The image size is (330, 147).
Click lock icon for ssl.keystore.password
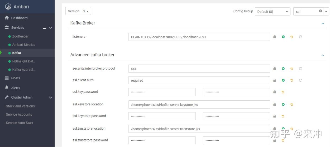tap(275, 116)
